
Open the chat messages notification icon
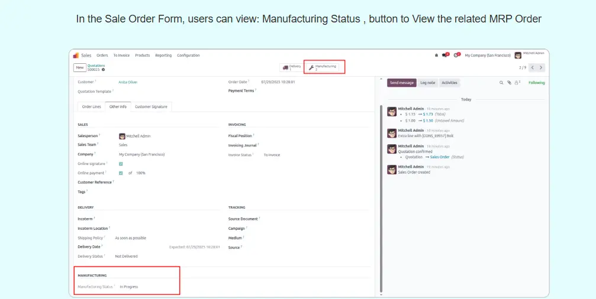click(445, 56)
